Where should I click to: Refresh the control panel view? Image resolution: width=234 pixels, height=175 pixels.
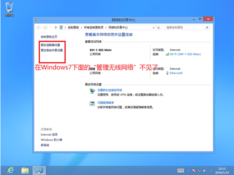[158, 27]
